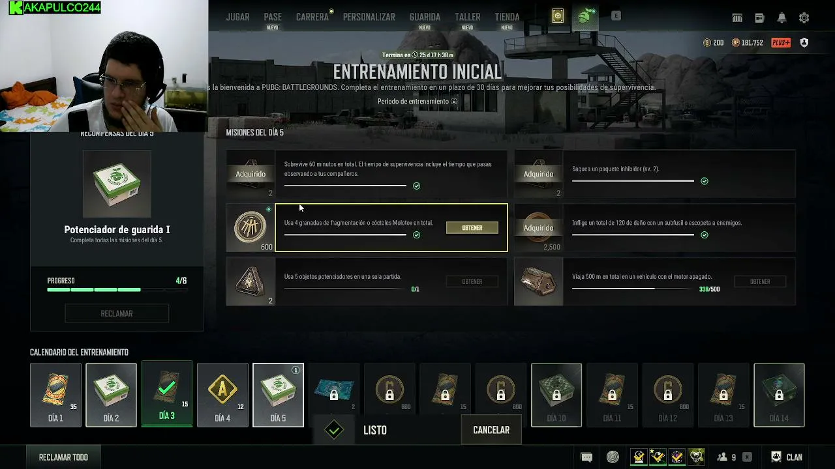
Task: Open the settings gear
Action: click(804, 18)
